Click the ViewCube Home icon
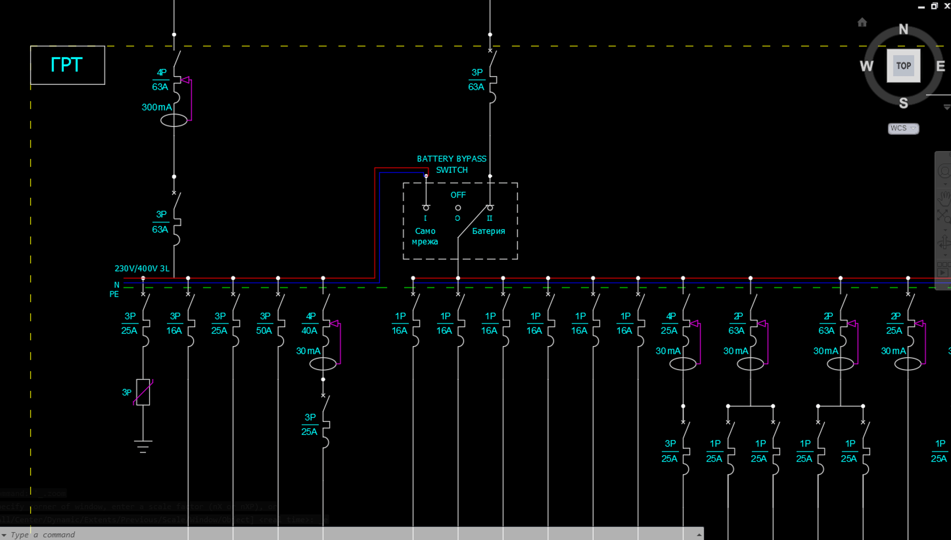 (x=862, y=22)
